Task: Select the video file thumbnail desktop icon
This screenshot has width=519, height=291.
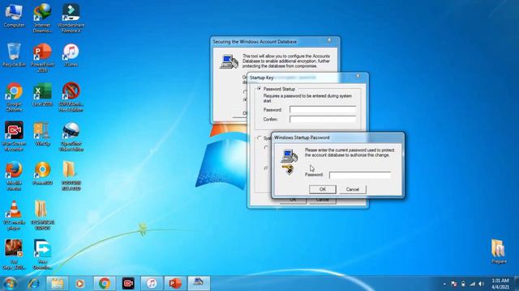Action: tap(14, 255)
